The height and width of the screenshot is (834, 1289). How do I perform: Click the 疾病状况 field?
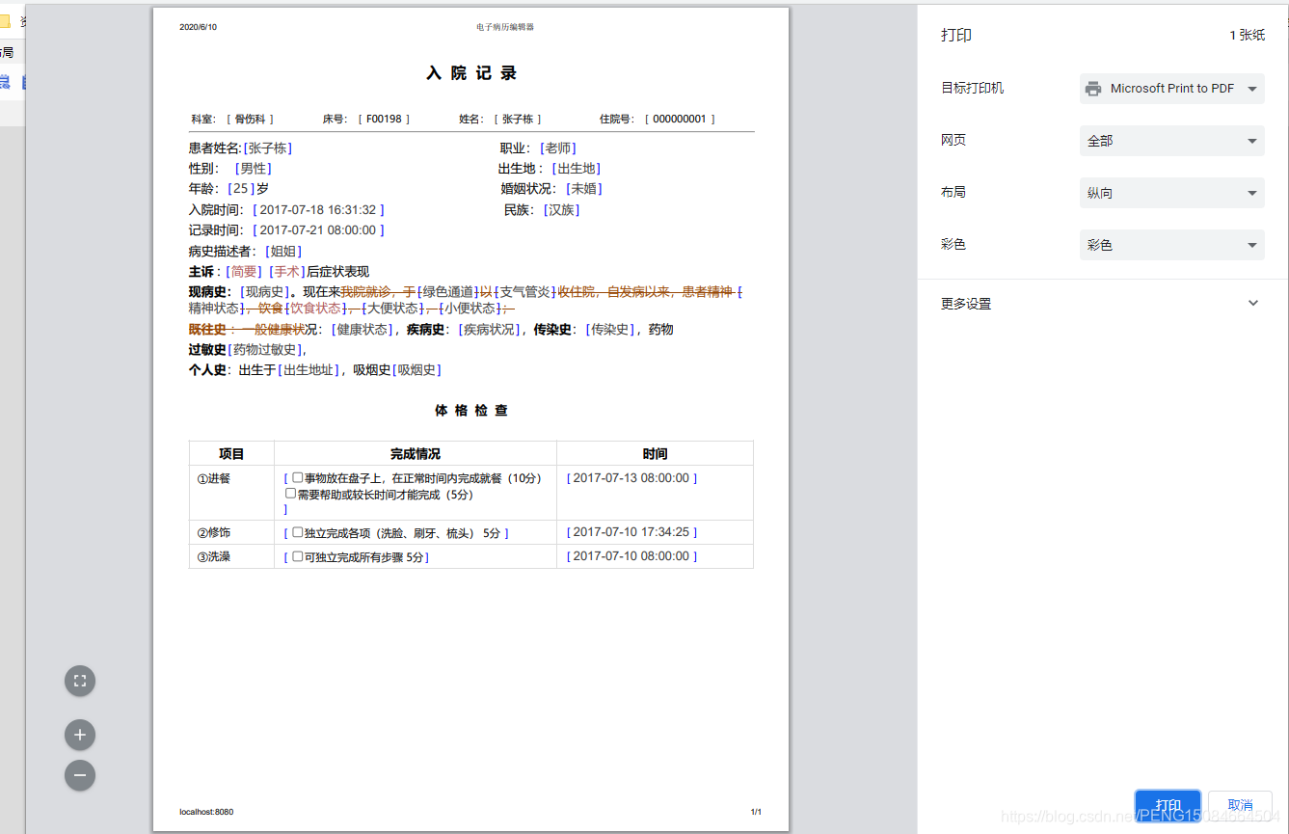coord(490,330)
